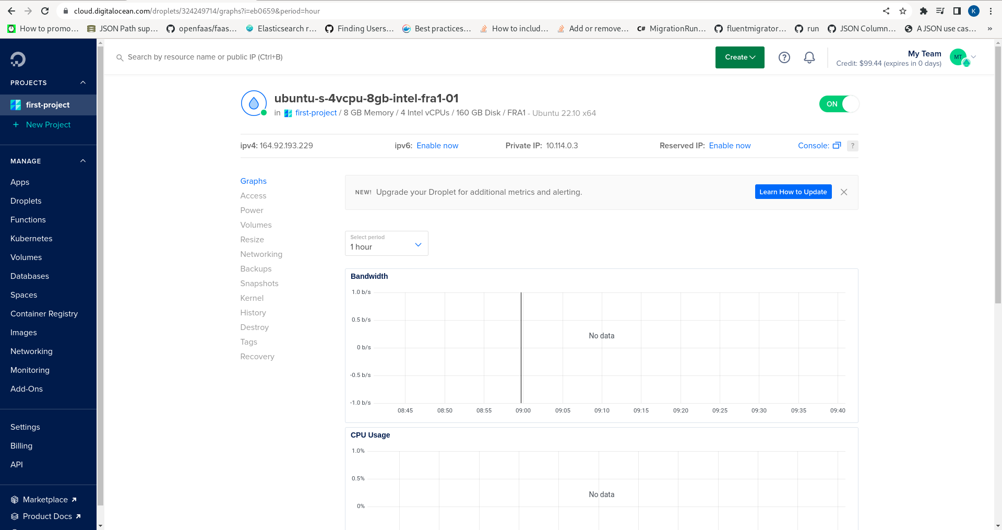The height and width of the screenshot is (530, 1002).
Task: Click the Product Docs stack icon
Action: (x=15, y=516)
